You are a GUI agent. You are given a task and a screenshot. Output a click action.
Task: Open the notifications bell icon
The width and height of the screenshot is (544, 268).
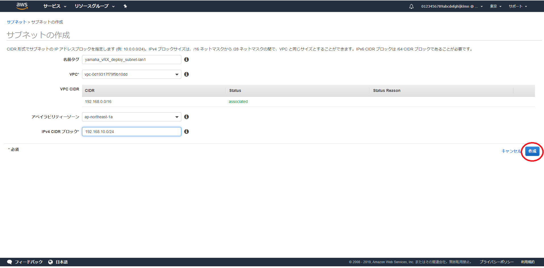tap(411, 6)
